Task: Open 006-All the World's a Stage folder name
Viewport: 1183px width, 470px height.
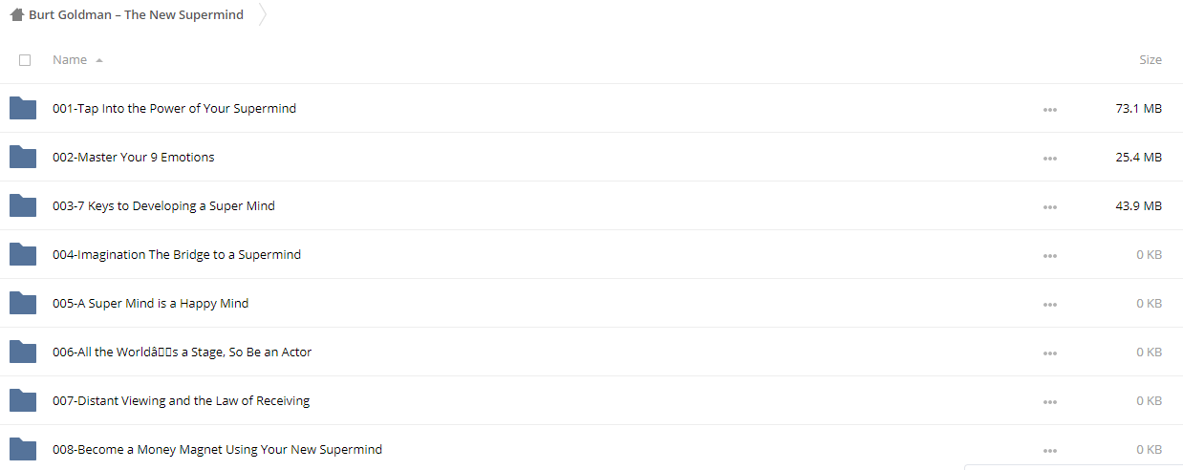Action: (182, 352)
